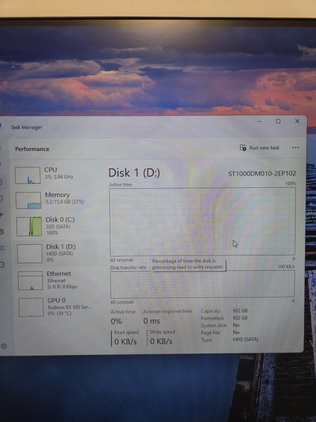Screen dimensions: 316x422
Task: Click the System disk No value
Action: pos(236,325)
